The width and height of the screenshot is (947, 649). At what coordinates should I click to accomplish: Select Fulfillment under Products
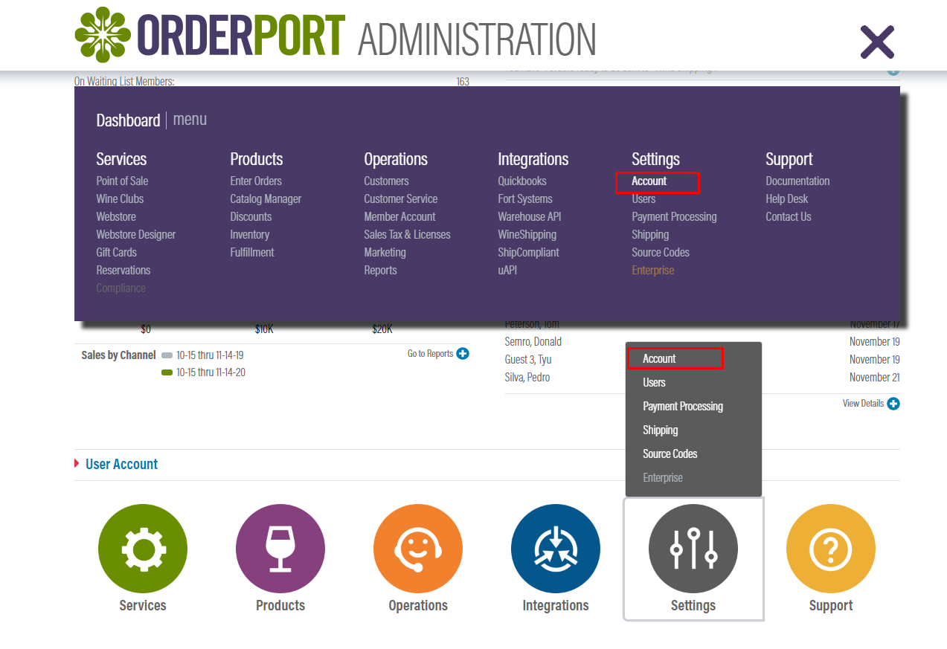(252, 252)
